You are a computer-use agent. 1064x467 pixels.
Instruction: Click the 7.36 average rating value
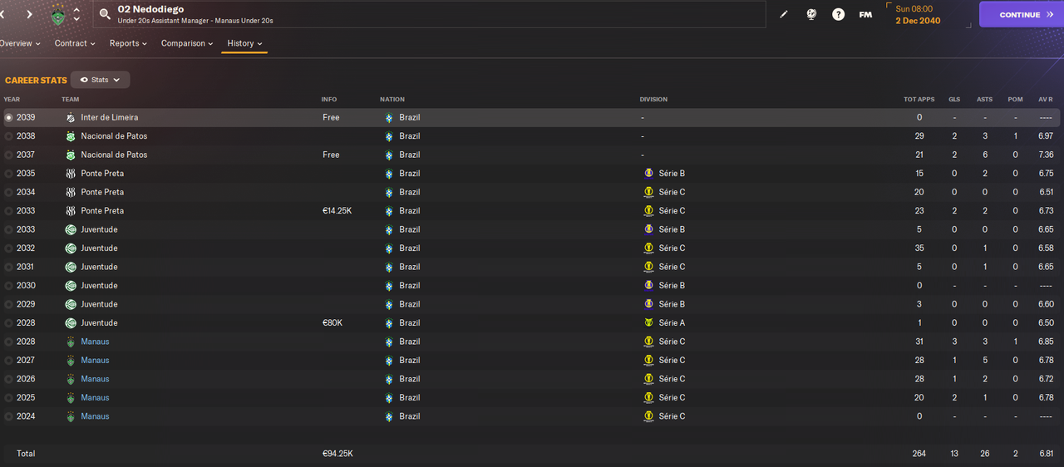1046,155
